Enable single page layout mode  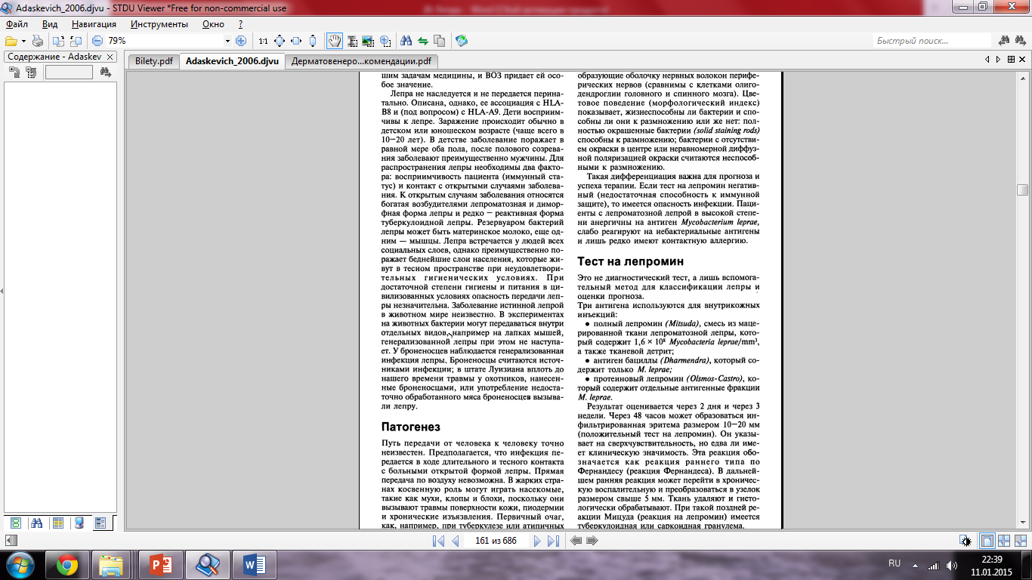[x=987, y=541]
